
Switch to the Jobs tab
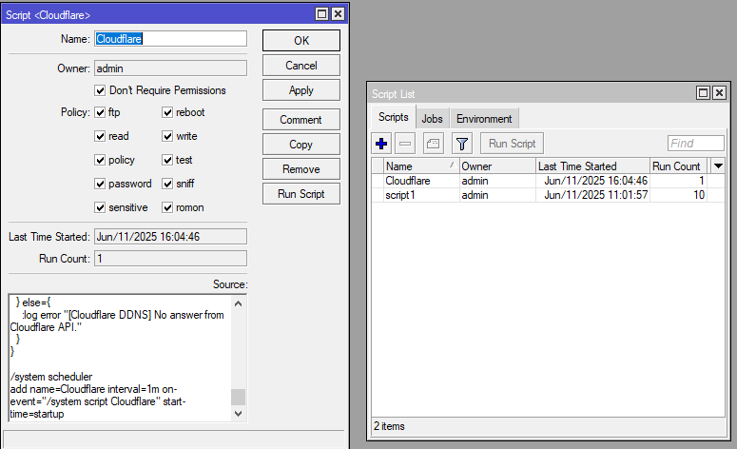433,119
